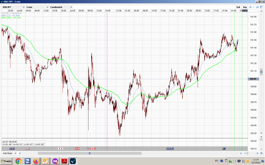Click the Australian flags event cluster
The width and height of the screenshot is (265, 165).
point(170,149)
